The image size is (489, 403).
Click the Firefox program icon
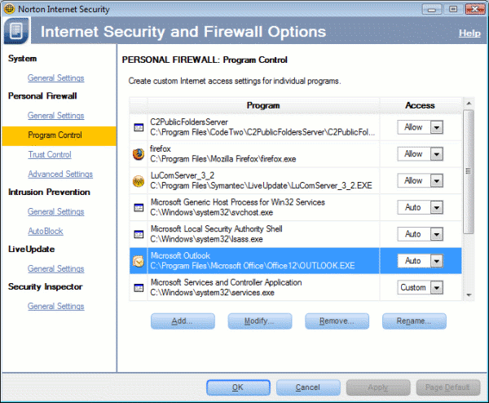click(x=139, y=154)
